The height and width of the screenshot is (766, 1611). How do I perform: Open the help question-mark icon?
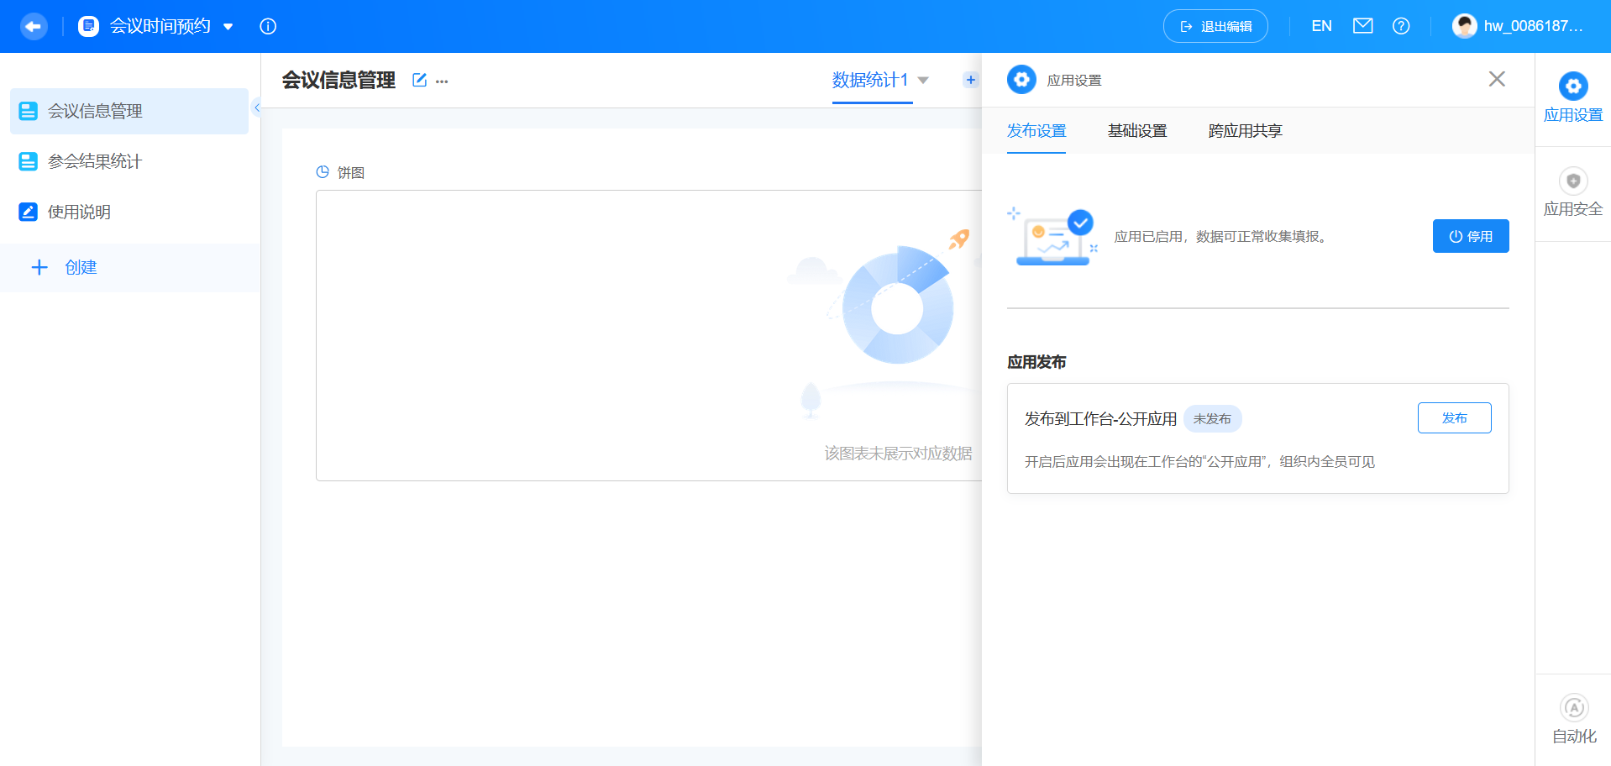[1400, 26]
